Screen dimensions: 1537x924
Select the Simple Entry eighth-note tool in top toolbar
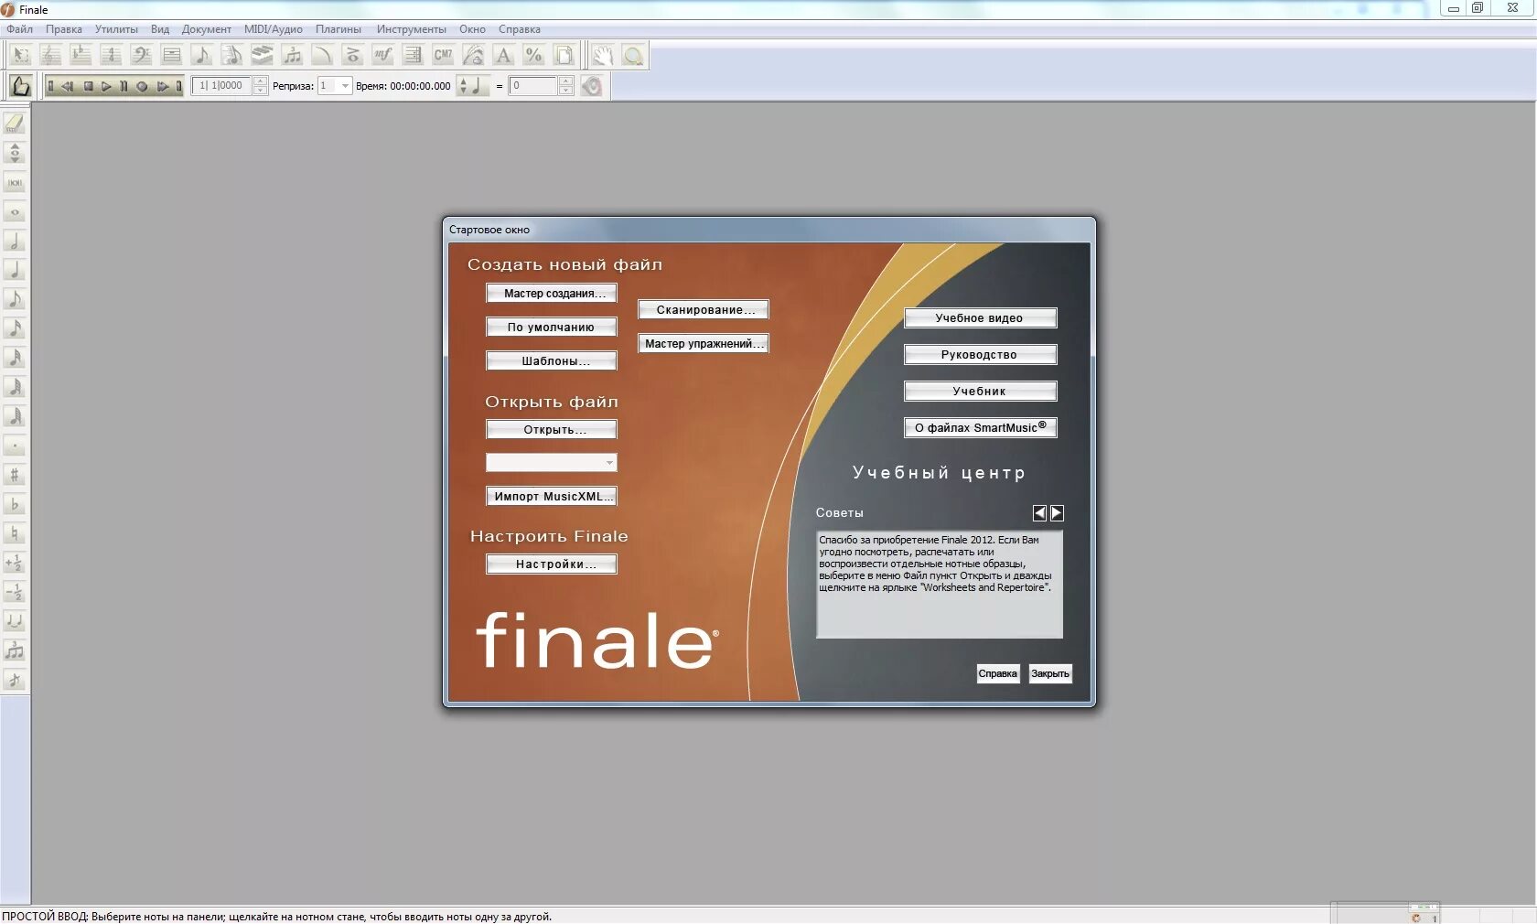201,56
